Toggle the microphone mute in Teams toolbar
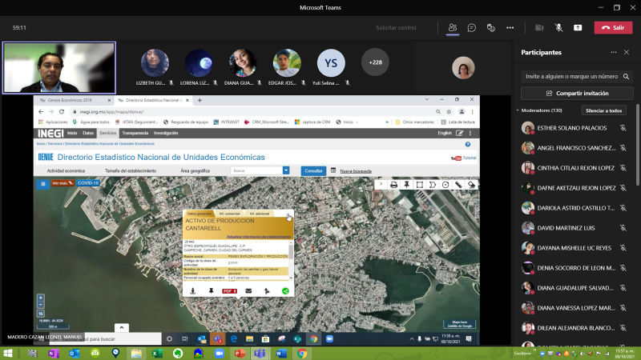641x360 pixels. pyautogui.click(x=558, y=28)
